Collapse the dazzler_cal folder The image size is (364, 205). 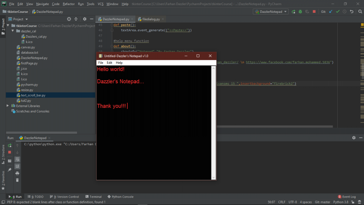pos(13,31)
